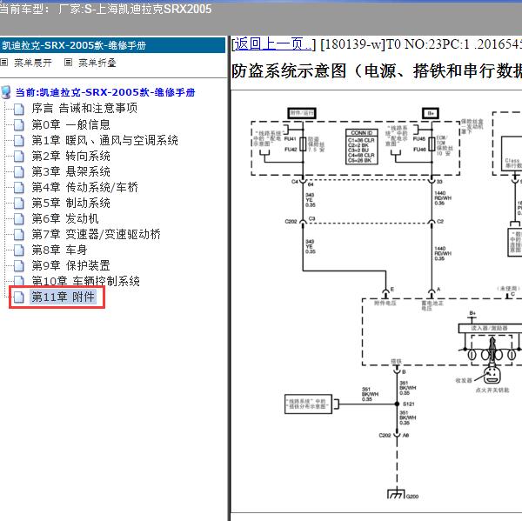Click the page icon for 第3章 悬架系统
The image size is (522, 521).
point(19,171)
